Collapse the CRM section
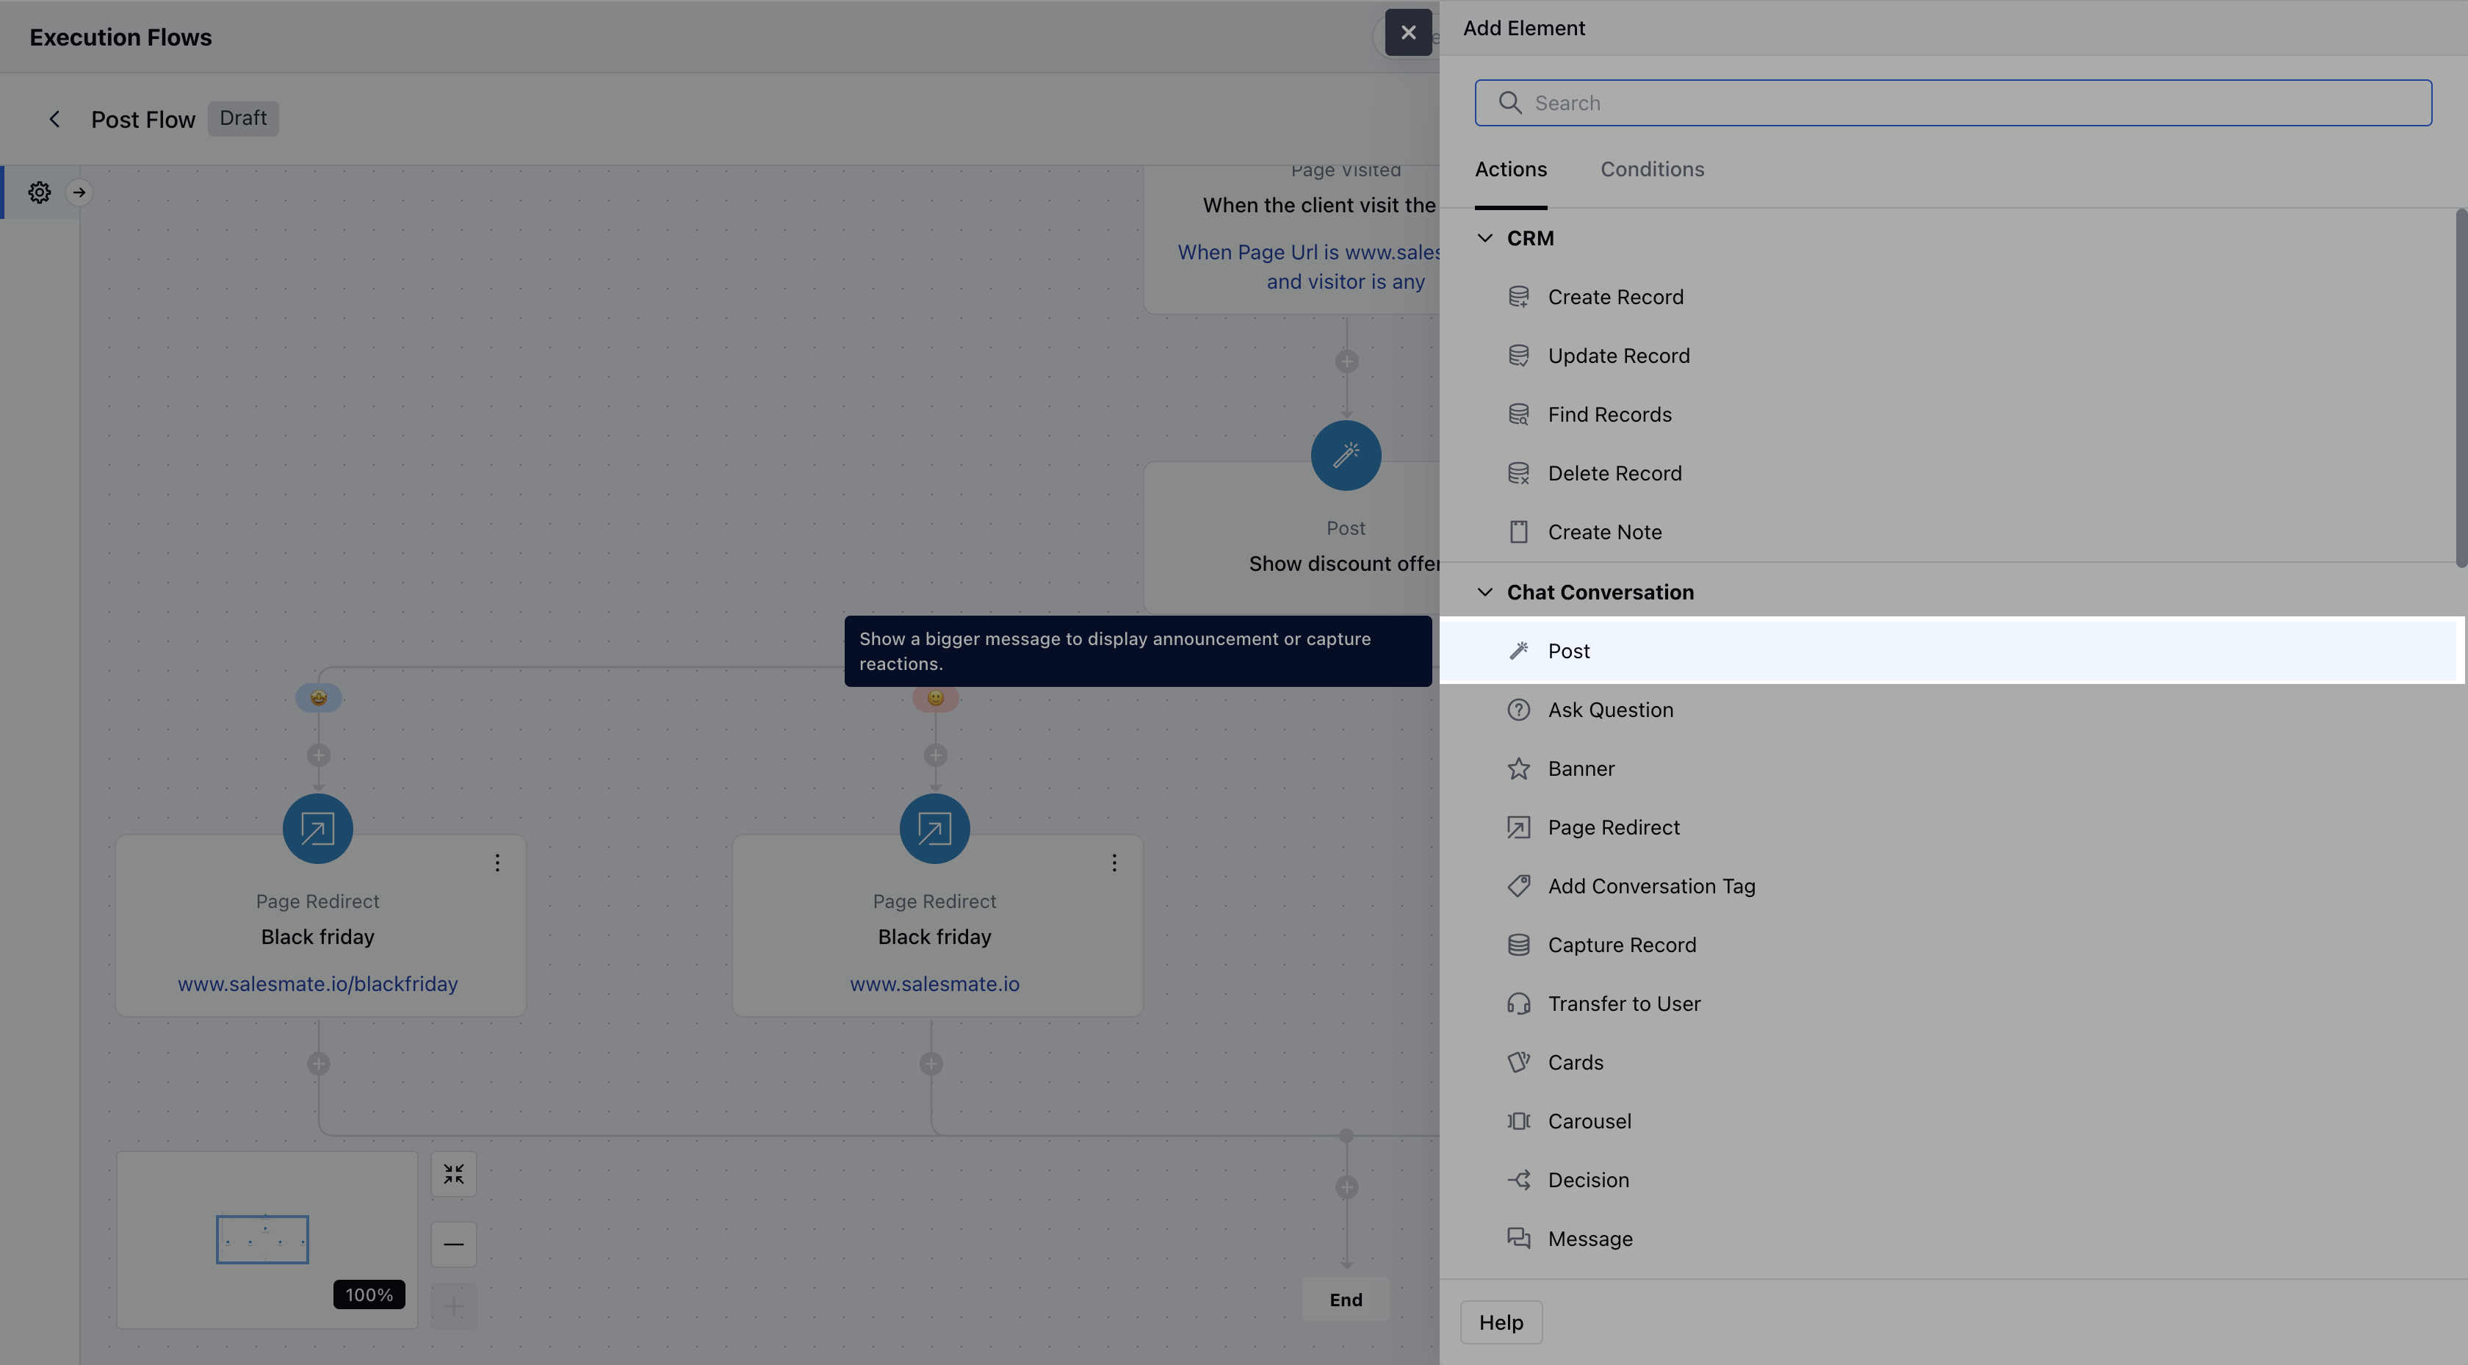The height and width of the screenshot is (1365, 2468). 1485,238
